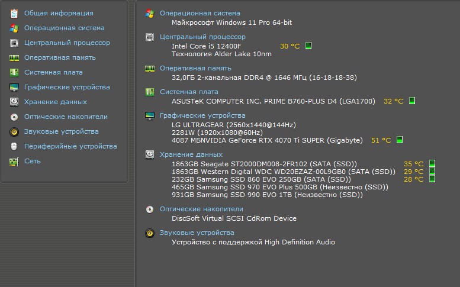Click NVIDIA GeForce RTX 4070 Ti SUPER line
Viewport: 460px width, 287px height.
267,140
